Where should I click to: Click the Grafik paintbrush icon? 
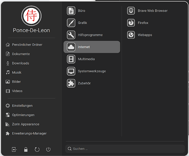71,23
